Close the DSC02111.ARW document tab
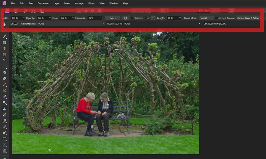The width and height of the screenshot is (266, 159). click(x=103, y=24)
